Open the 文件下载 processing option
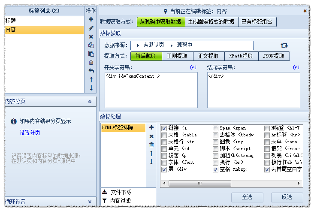This screenshot has height=211, width=314. (x=121, y=192)
